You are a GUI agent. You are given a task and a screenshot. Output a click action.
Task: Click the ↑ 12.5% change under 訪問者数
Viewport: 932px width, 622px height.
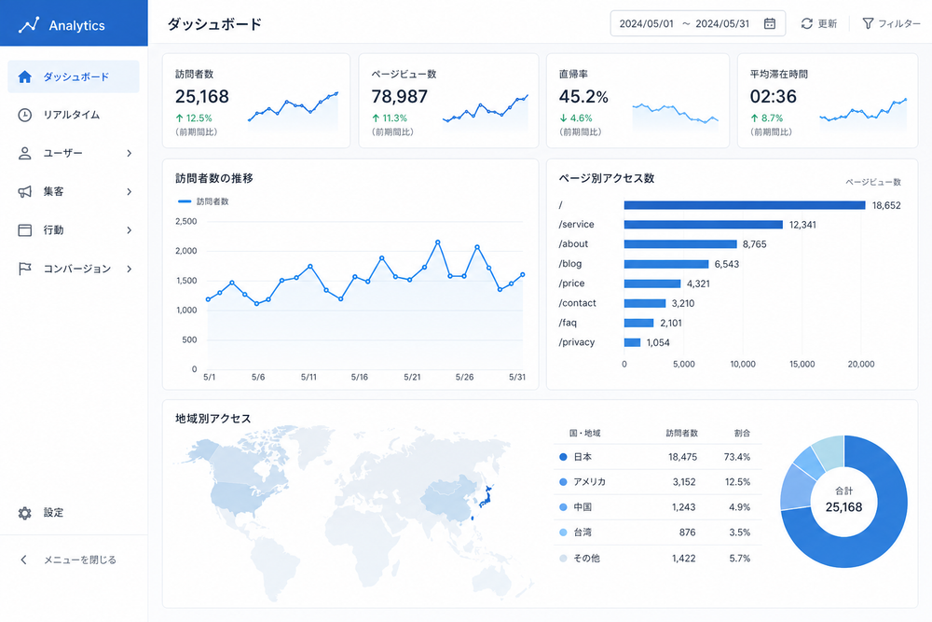tap(194, 117)
